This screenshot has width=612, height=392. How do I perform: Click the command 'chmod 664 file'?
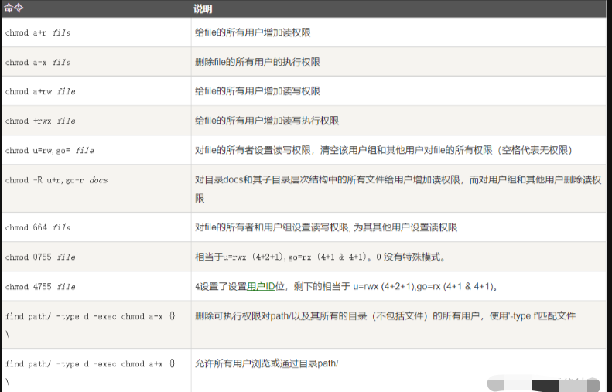coord(38,227)
